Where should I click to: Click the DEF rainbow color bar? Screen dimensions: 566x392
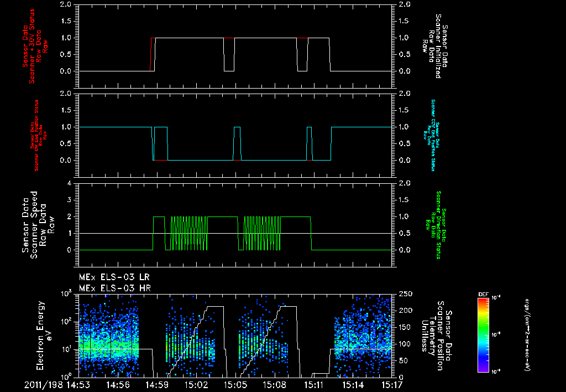(484, 335)
